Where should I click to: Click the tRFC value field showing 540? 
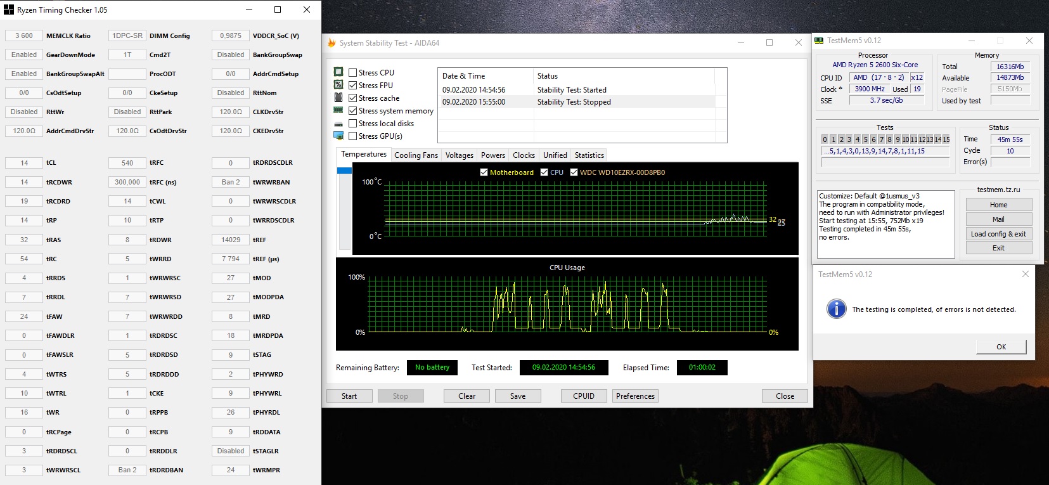pyautogui.click(x=127, y=163)
